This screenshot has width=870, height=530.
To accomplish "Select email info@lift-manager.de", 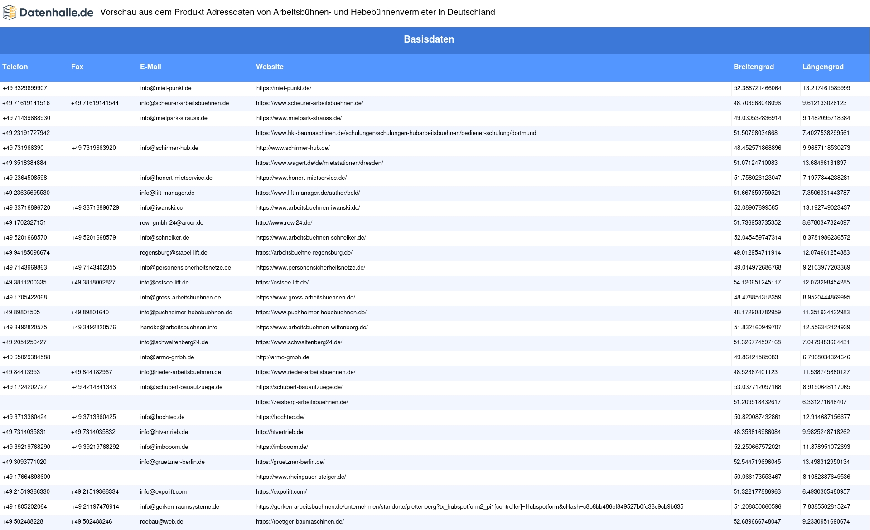I will pyautogui.click(x=167, y=193).
